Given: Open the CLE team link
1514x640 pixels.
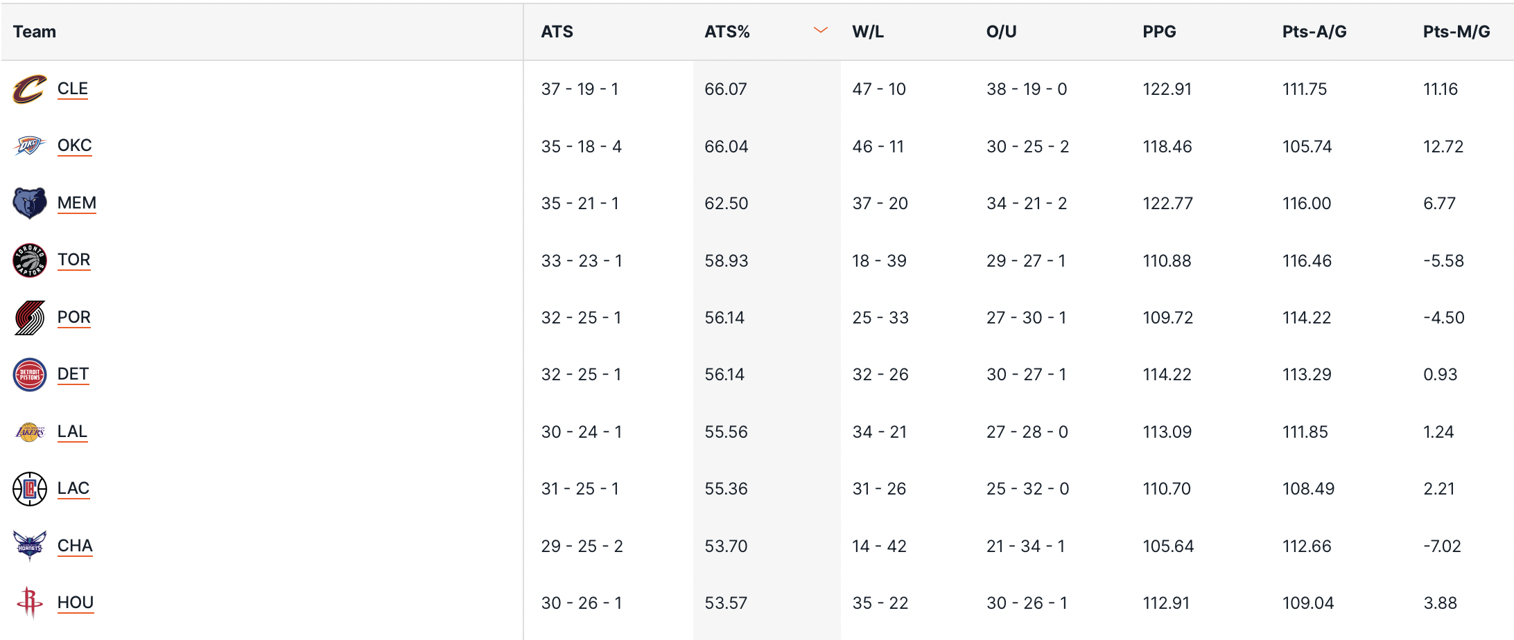Looking at the screenshot, I should coord(73,89).
